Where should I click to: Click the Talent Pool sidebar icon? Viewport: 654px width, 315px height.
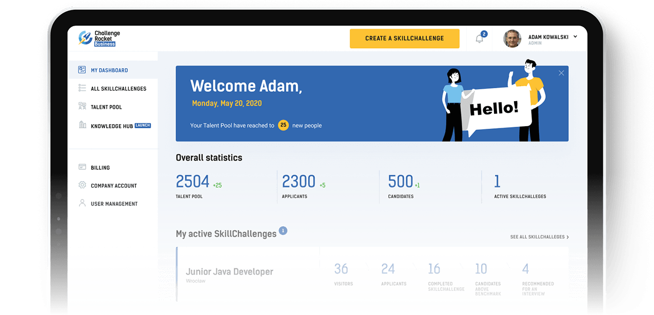[82, 107]
